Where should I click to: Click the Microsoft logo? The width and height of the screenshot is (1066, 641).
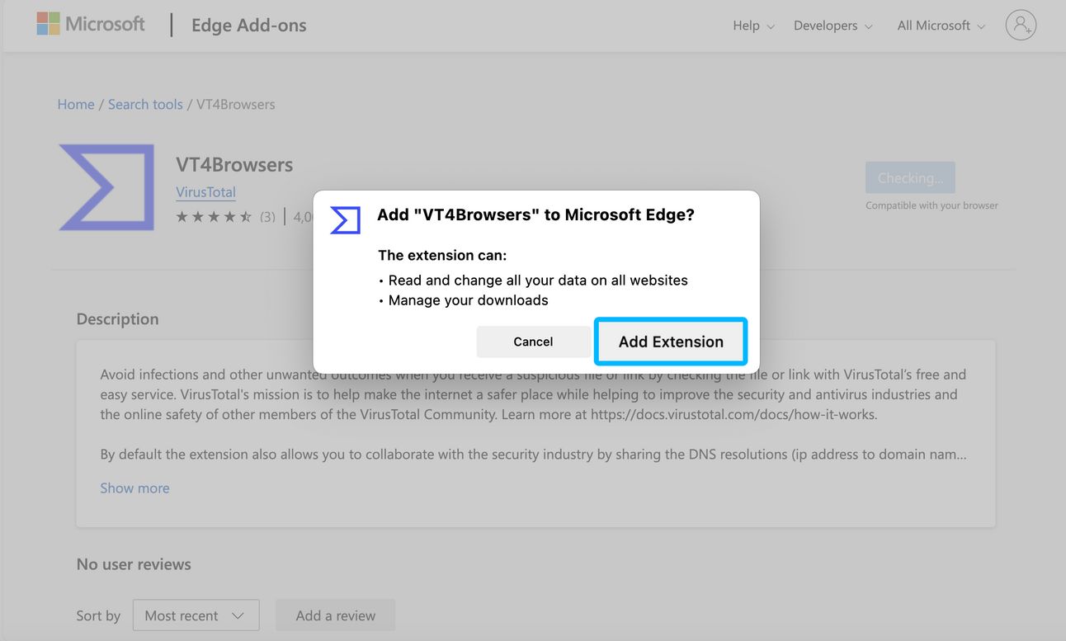point(91,25)
